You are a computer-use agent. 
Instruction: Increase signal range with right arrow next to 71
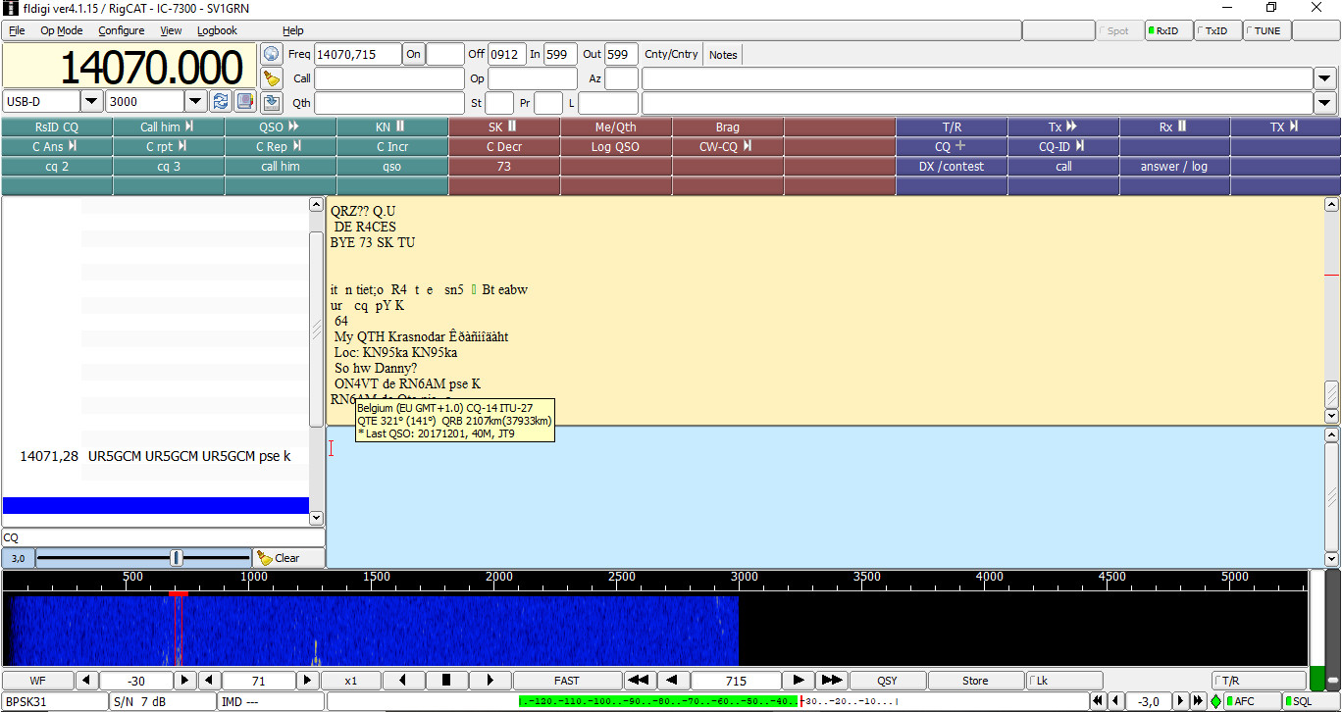click(308, 681)
